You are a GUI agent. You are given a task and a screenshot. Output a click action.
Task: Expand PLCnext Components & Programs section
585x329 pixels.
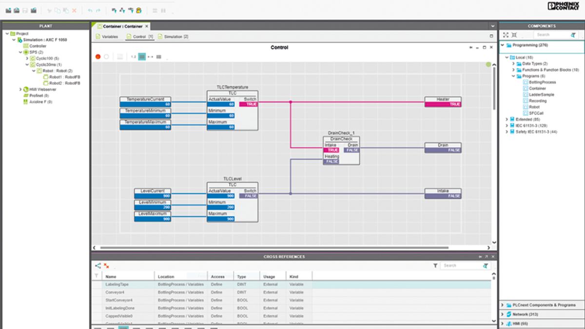tap(503, 305)
